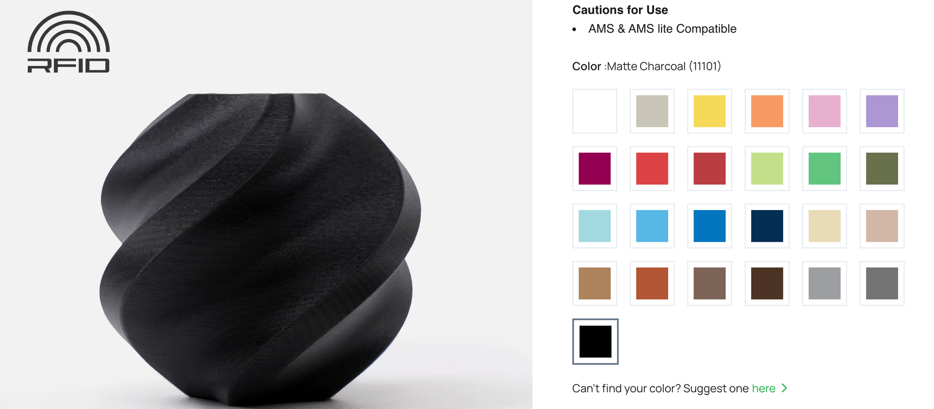Image resolution: width=934 pixels, height=409 pixels.
Task: Open the 'here' color suggestion link
Action: [x=764, y=388]
